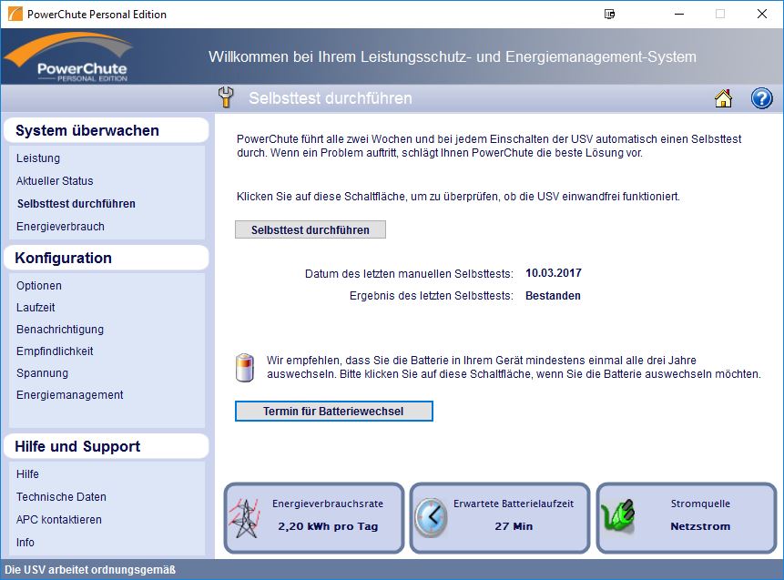Minimize the PowerChute window
Screen dimensions: 784x580
[679, 14]
